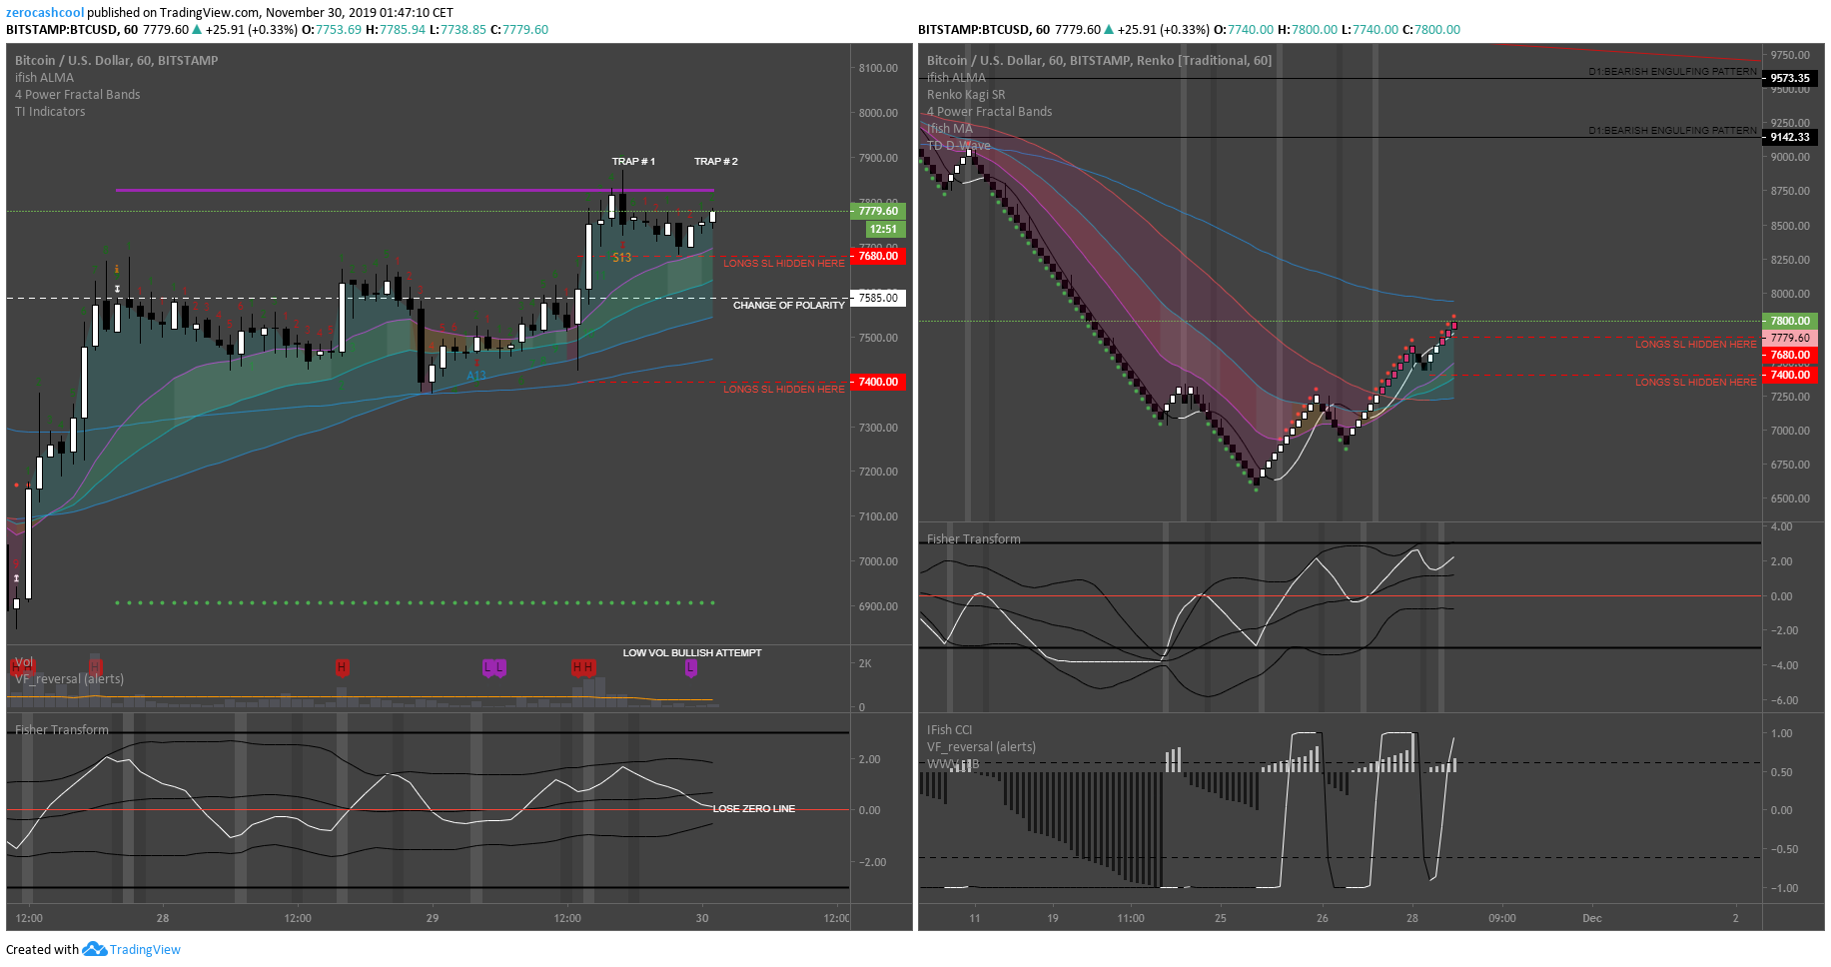Click the 'CHANGE OF POLARITY' annotation
This screenshot has height=967, width=1831.
point(789,305)
